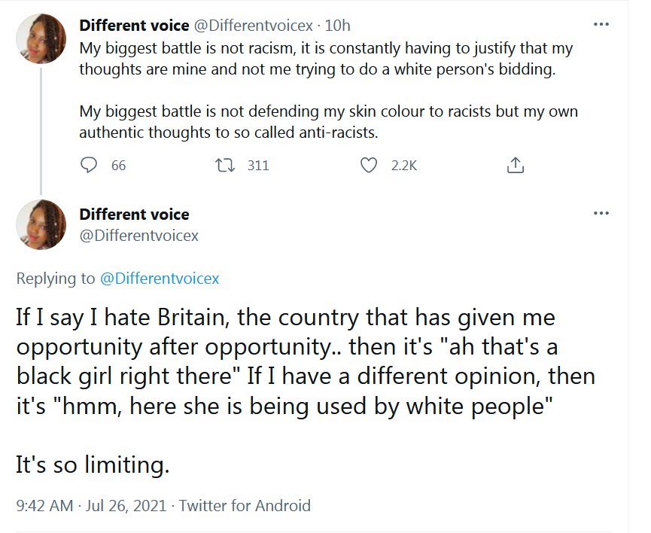View the 66 replies count
The width and height of the screenshot is (651, 533).
[118, 166]
